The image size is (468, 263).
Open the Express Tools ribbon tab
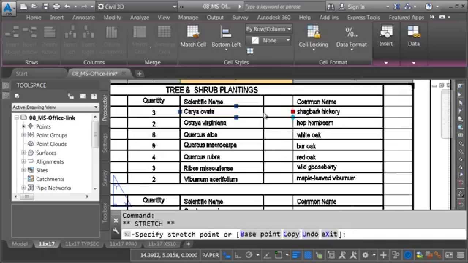pyautogui.click(x=363, y=17)
